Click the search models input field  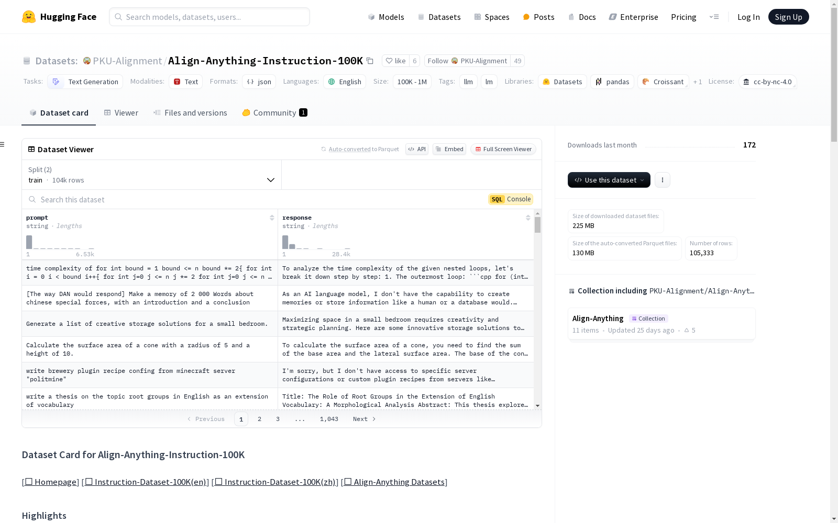210,17
